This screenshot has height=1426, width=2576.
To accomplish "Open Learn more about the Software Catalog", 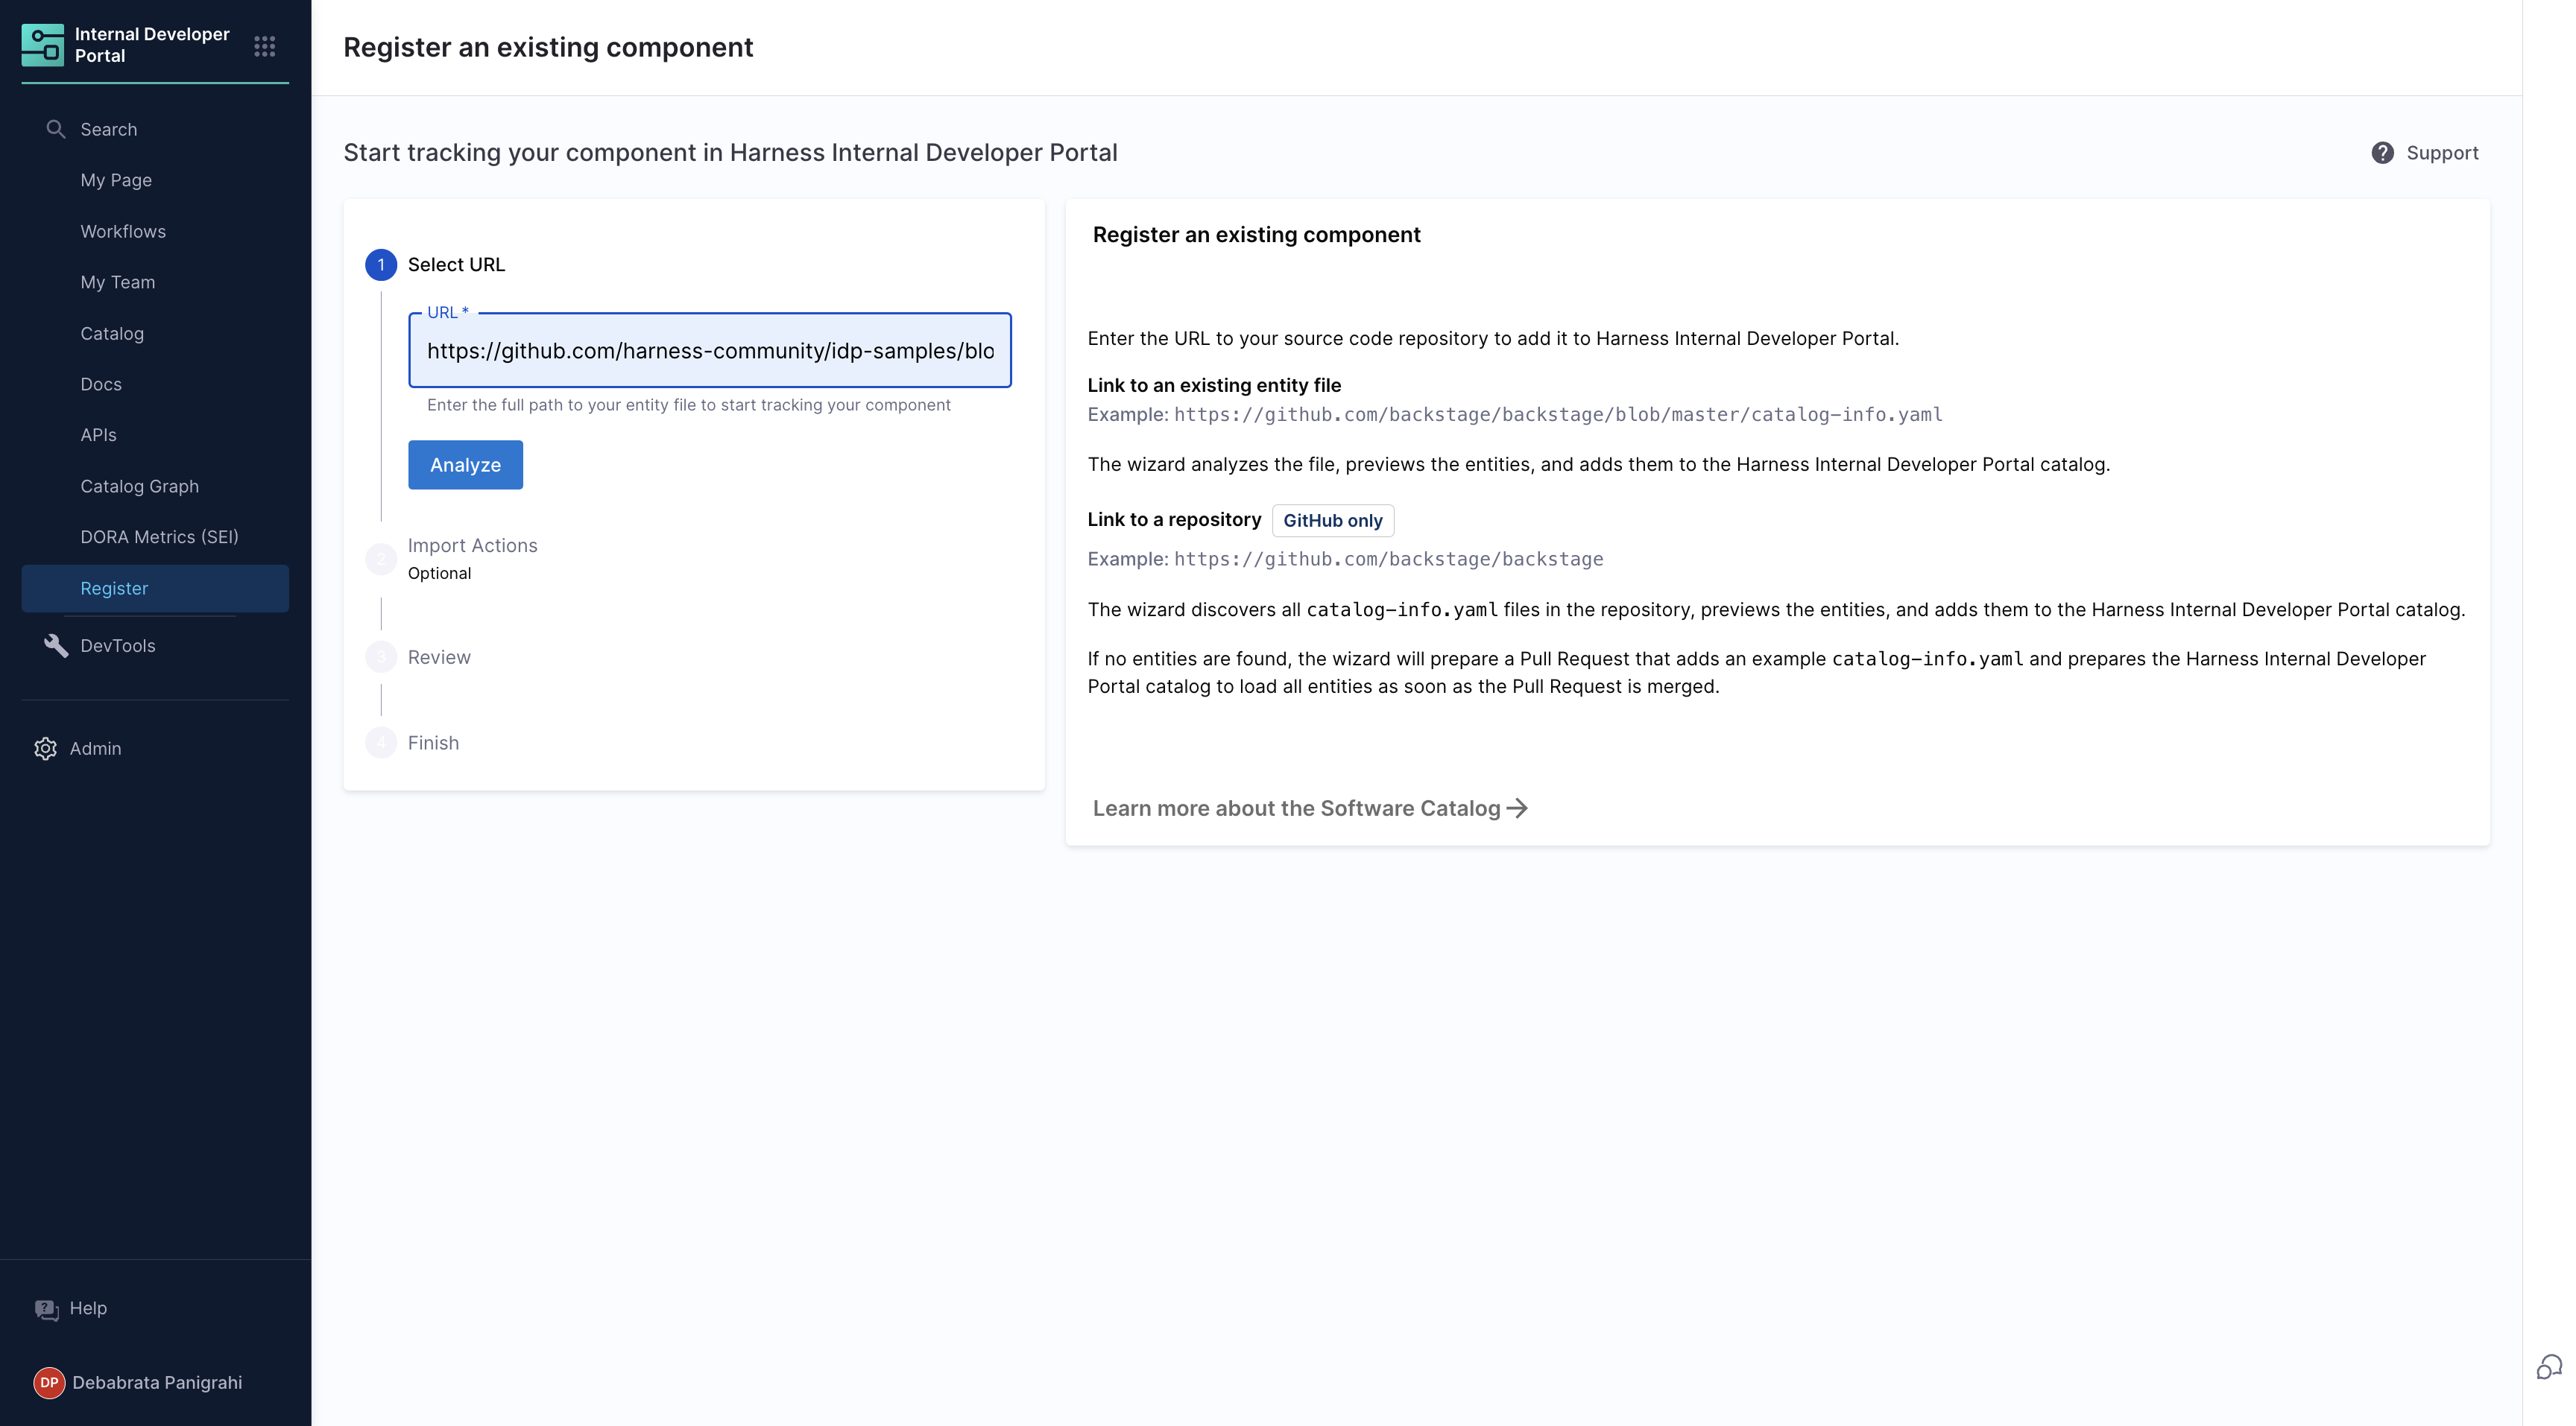I will (1296, 808).
